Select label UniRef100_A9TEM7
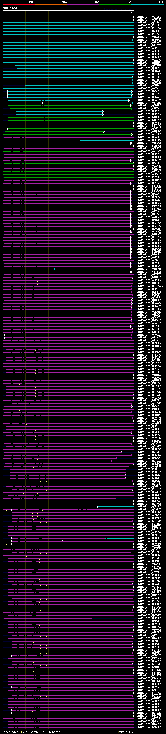Viewport: 166px width, 734px height. tap(149, 80)
